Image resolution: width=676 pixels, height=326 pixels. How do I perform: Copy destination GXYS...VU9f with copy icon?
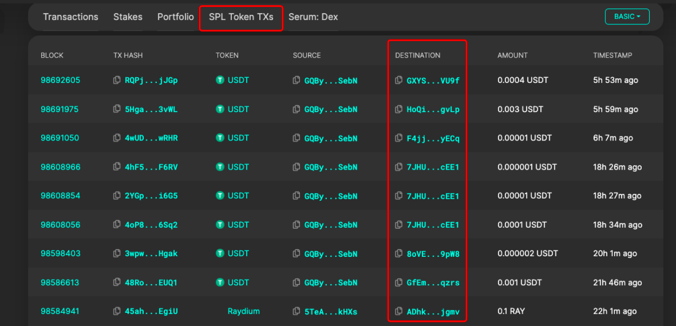tap(399, 80)
